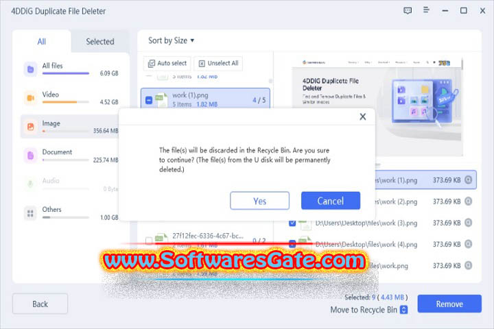The height and width of the screenshot is (329, 494).
Task: Click the Selected 4.43 MB summary text
Action: click(x=376, y=297)
